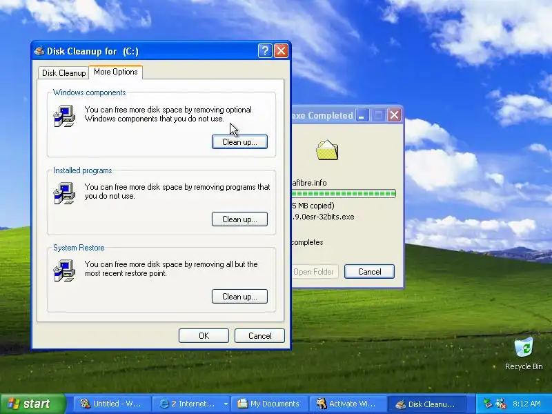Click the Windows components group label
This screenshot has width=552, height=414.
tap(90, 92)
